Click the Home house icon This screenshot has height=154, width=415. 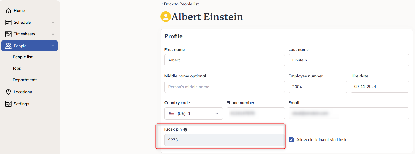pyautogui.click(x=9, y=11)
